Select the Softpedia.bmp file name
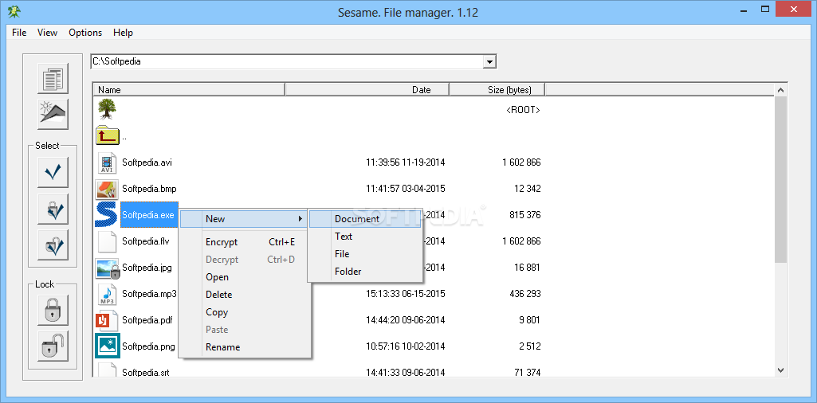This screenshot has width=817, height=403. click(148, 189)
